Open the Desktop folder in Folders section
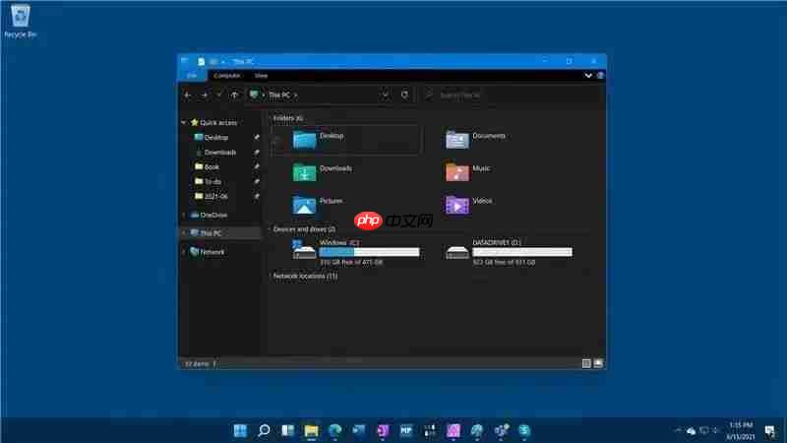 [305, 140]
